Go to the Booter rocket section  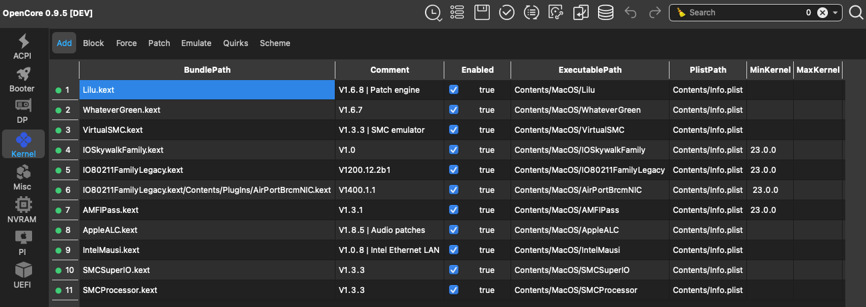click(x=23, y=79)
